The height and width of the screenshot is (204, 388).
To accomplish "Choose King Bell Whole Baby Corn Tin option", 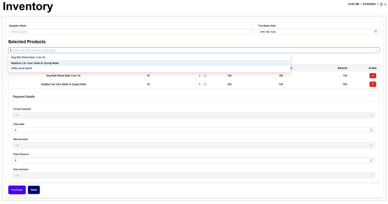I will (28, 57).
